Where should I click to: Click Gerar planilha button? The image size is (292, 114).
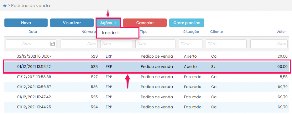coord(187,23)
